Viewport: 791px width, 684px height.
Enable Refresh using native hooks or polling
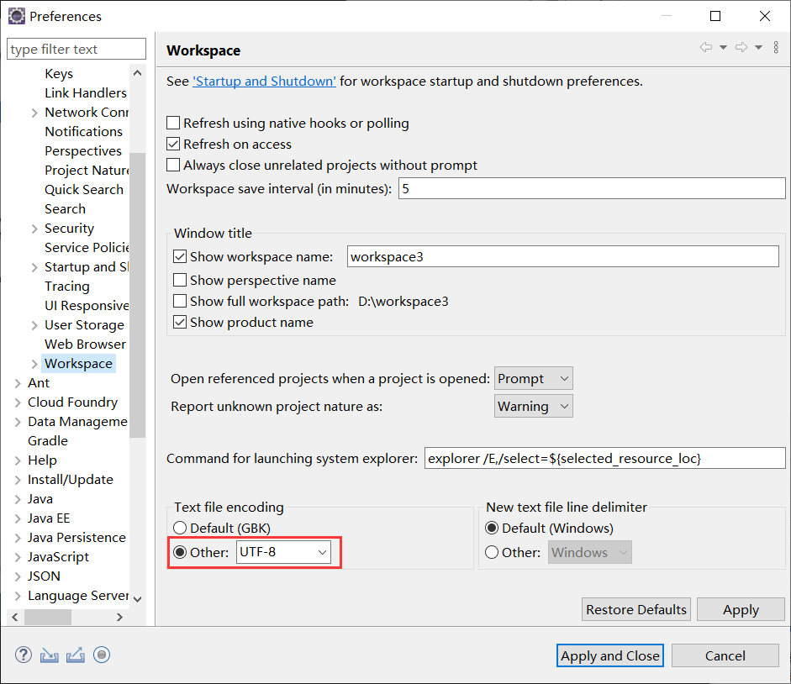(173, 123)
